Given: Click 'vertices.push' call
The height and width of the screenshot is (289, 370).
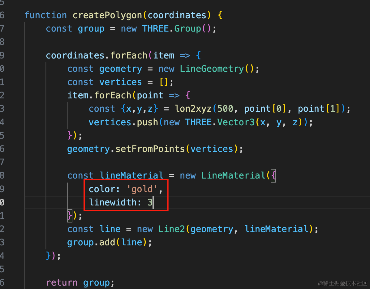Looking at the screenshot, I should point(123,123).
